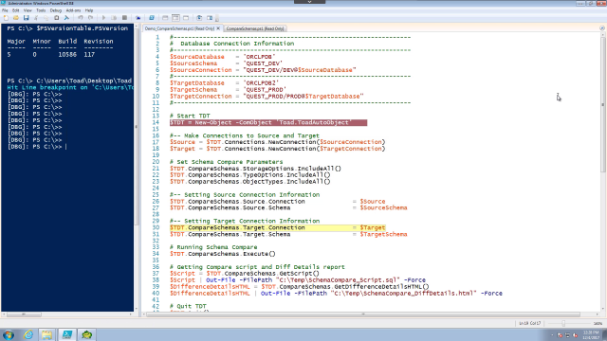Open New Remote PowerShell Tab icon
The width and height of the screenshot is (607, 341).
138,18
